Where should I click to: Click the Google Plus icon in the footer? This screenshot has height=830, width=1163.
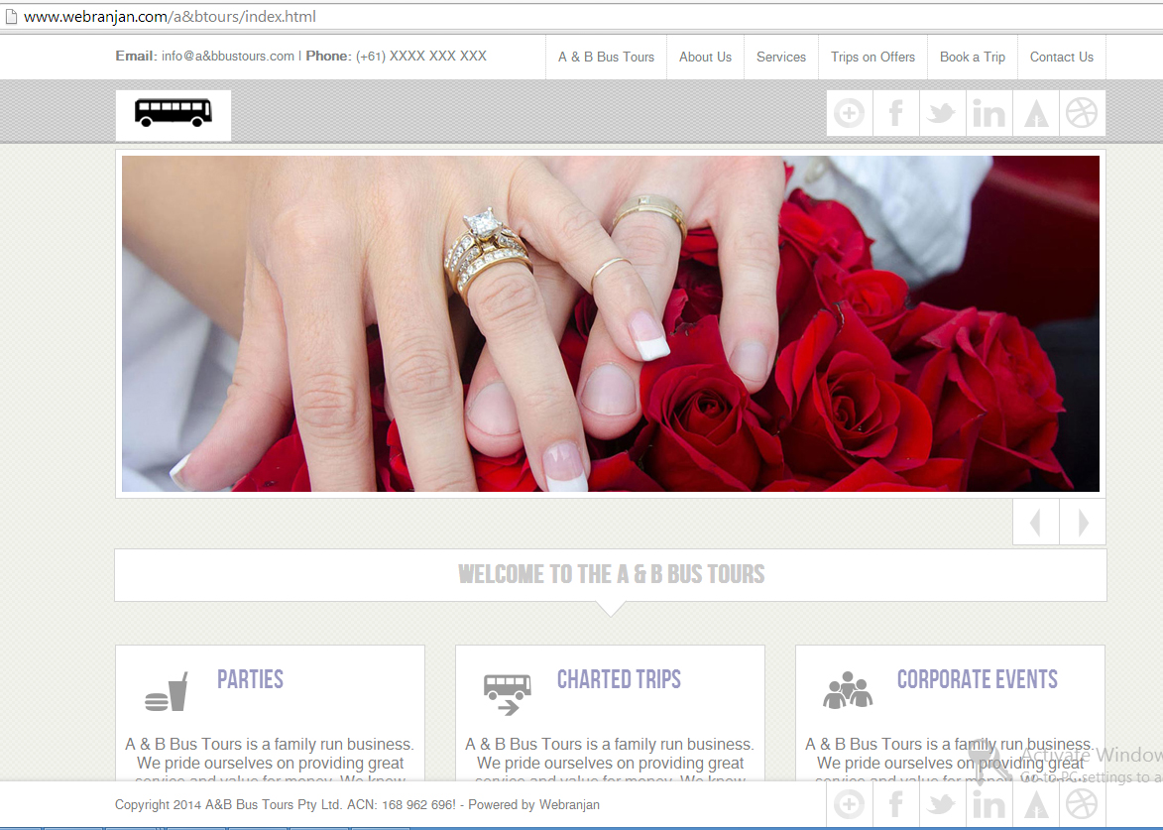[x=850, y=804]
